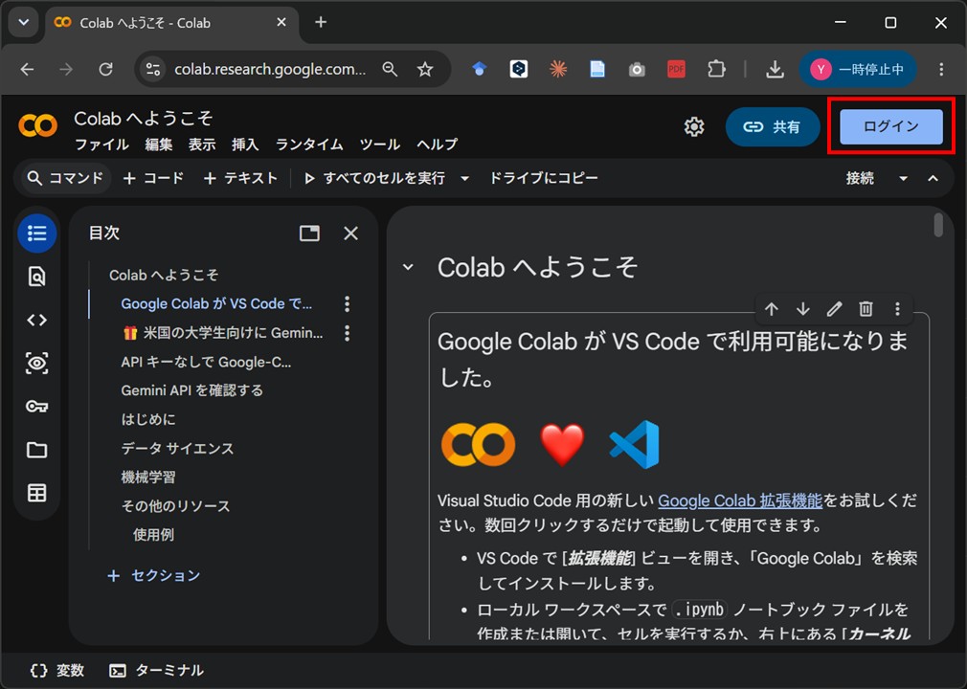The image size is (967, 689).
Task: Open options for Google Colab VS Code entry
Action: click(348, 303)
